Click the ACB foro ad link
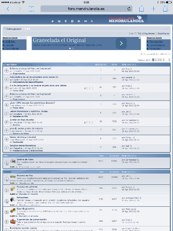Screen dimensions: 173x231 [10, 42]
